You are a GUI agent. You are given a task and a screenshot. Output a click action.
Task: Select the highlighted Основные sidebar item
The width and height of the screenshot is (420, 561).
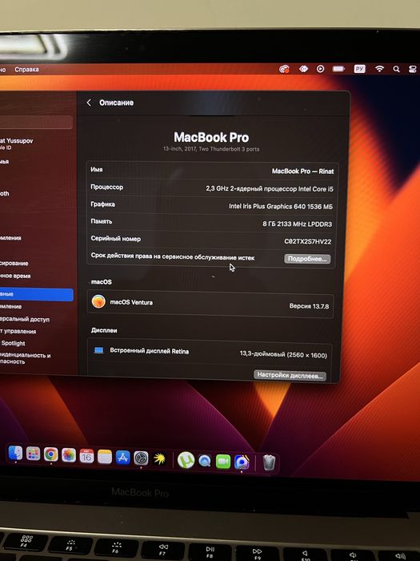click(x=37, y=294)
